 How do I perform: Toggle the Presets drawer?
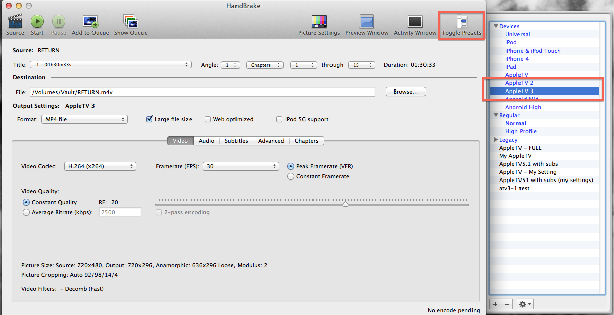click(461, 22)
